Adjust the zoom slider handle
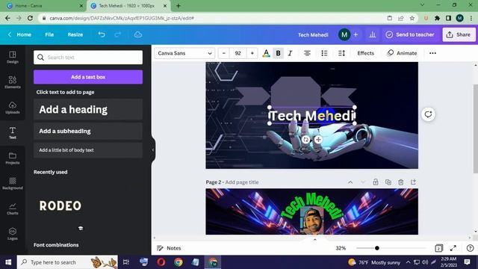 (376, 248)
